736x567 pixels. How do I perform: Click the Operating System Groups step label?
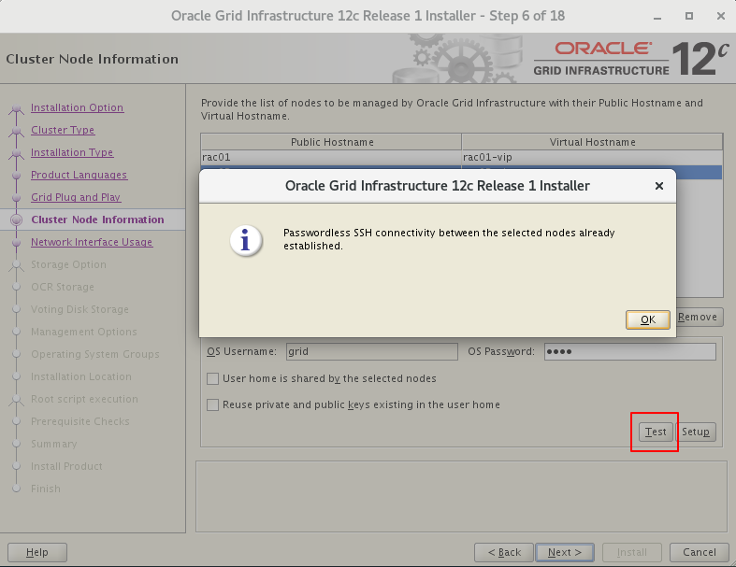[95, 354]
